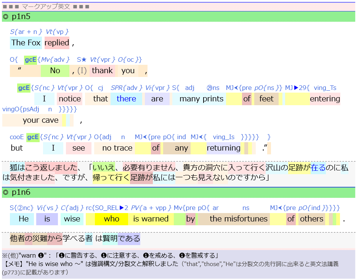Click the word 'notice'
356x279 pixels.
69,99
